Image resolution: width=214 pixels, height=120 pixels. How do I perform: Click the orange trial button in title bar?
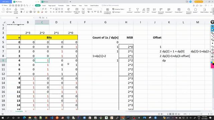tap(199, 2)
